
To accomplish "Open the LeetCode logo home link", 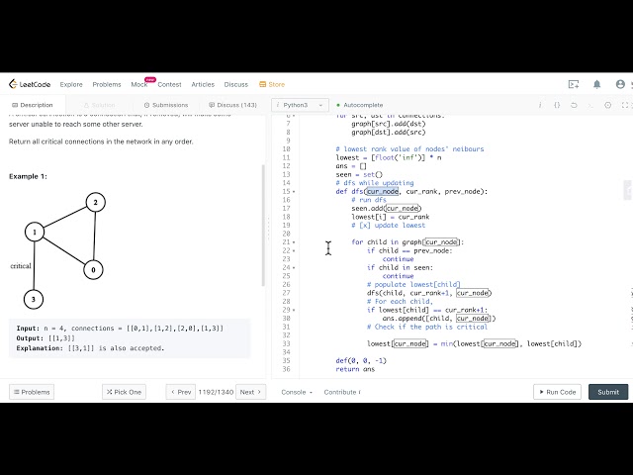I will pyautogui.click(x=30, y=84).
